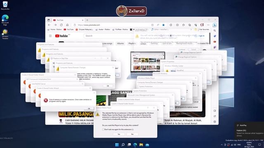This screenshot has height=148, width=264.
Task: Open Home - Roblox bookmark
Action: (x=55, y=29)
